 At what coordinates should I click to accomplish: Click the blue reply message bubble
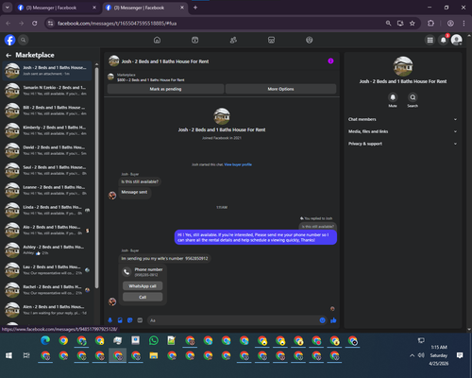pos(256,237)
